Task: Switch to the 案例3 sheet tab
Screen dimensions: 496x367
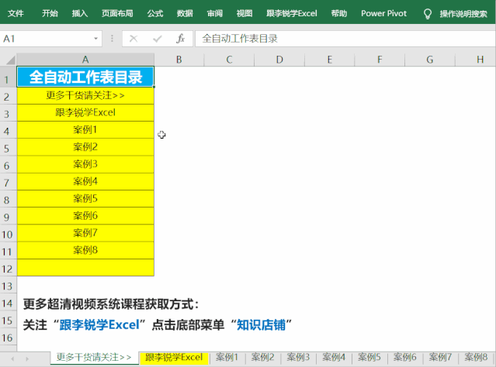Action: [x=298, y=358]
